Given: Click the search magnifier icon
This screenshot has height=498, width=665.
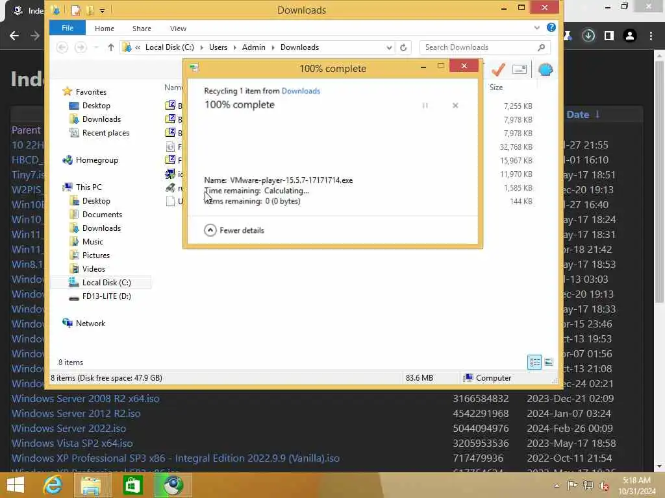Looking at the screenshot, I should pyautogui.click(x=541, y=47).
